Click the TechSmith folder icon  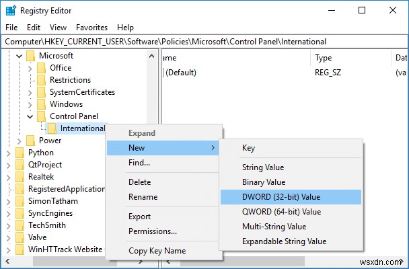pos(20,225)
